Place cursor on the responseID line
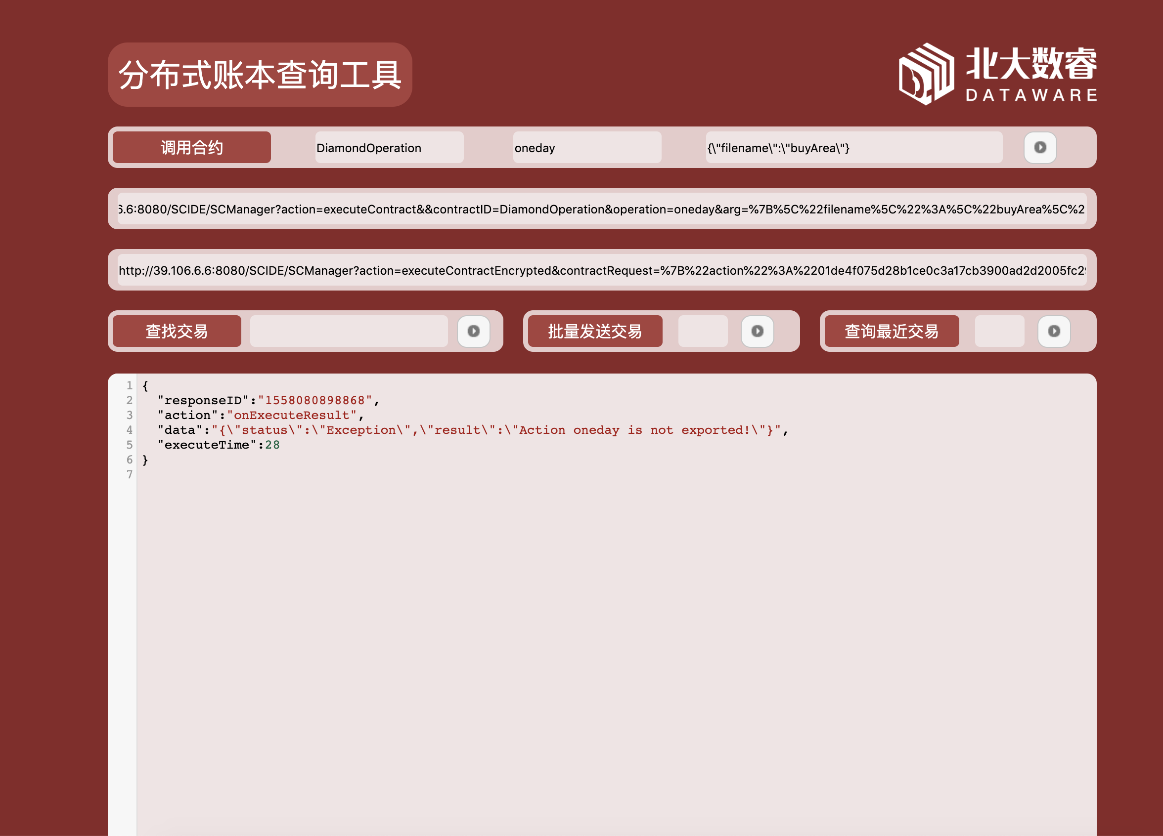The width and height of the screenshot is (1163, 836). coord(267,400)
